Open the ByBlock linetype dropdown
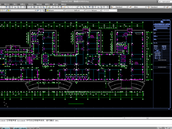The width and height of the screenshot is (172, 129). coord(76,10)
